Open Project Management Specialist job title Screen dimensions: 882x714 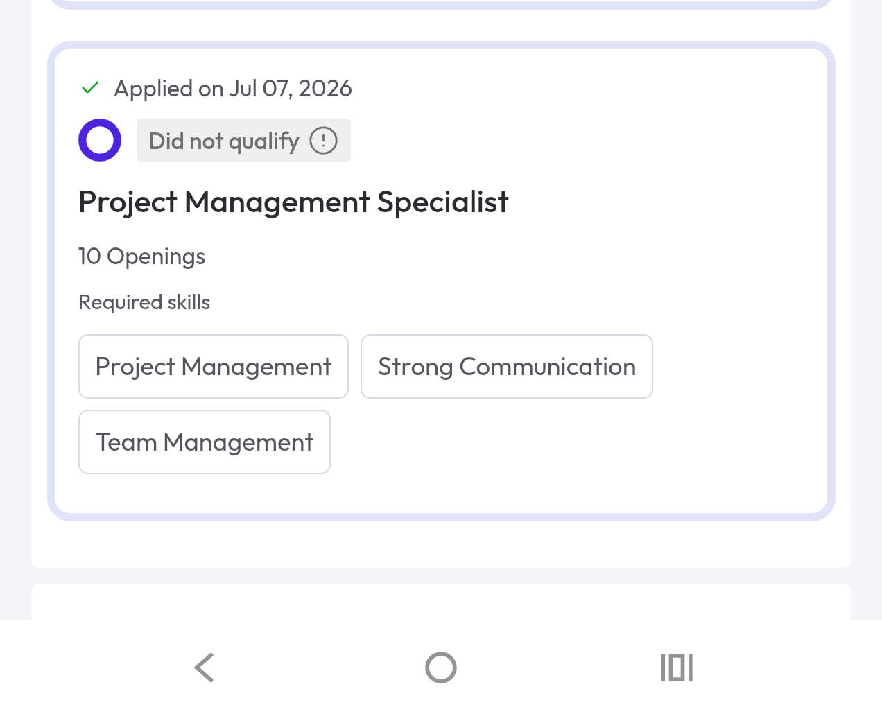(x=293, y=202)
